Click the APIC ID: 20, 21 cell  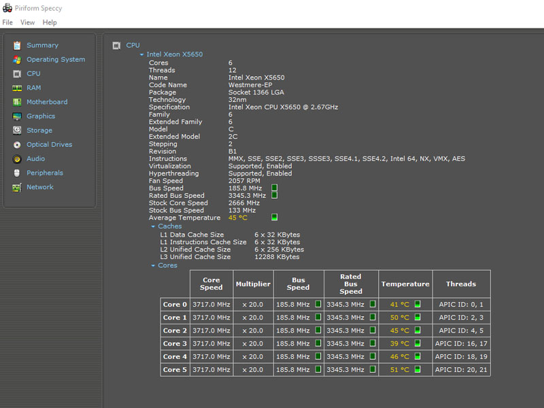pyautogui.click(x=461, y=369)
